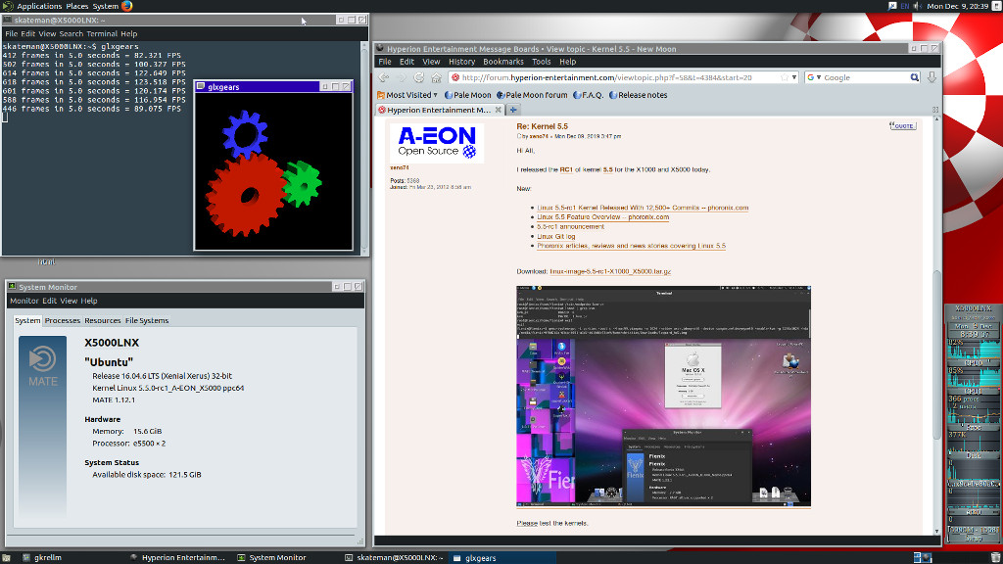Open the browser home page button

pyautogui.click(x=436, y=77)
